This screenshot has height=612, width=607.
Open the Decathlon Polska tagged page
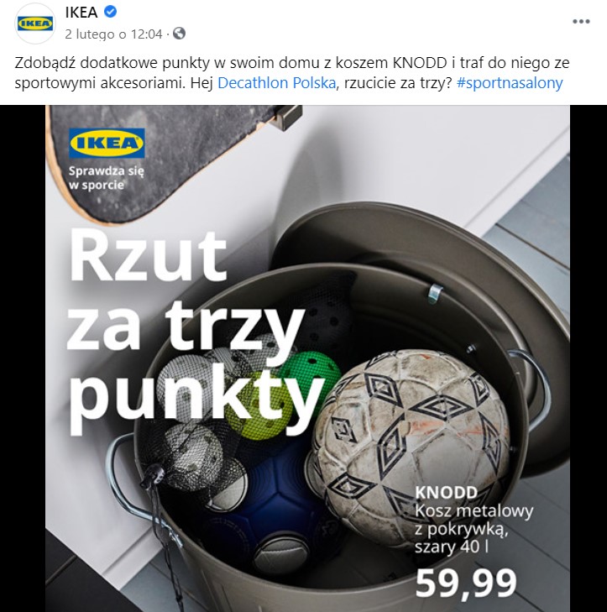[276, 83]
